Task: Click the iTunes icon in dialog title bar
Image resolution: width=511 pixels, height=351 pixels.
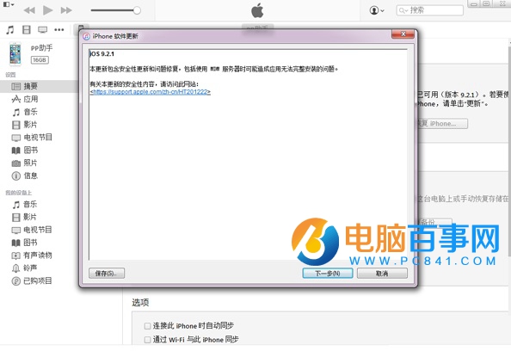Action: 86,36
